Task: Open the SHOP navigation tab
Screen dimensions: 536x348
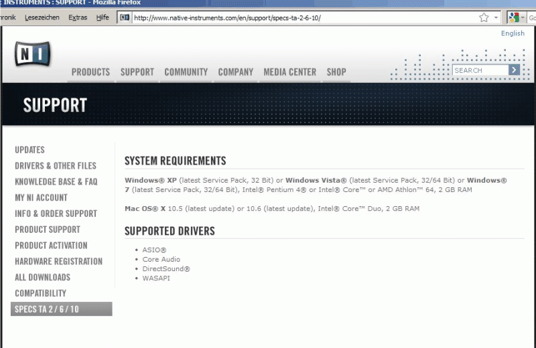Action: tap(336, 72)
